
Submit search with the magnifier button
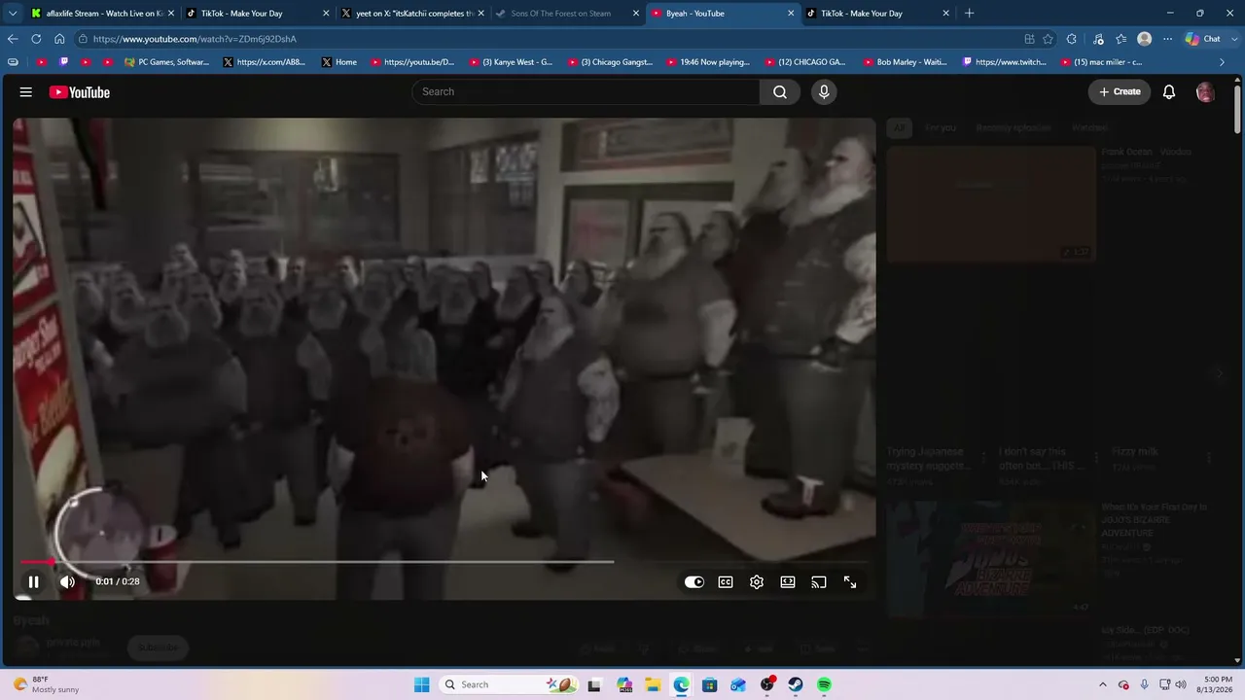[x=780, y=91]
